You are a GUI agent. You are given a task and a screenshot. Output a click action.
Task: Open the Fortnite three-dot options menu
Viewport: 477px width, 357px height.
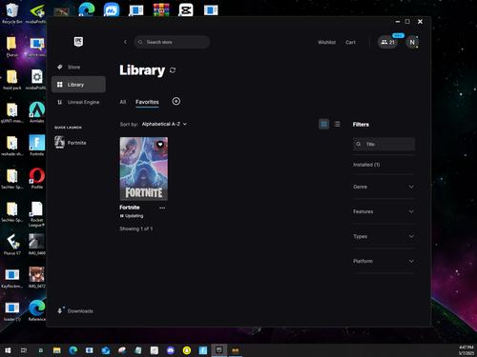pyautogui.click(x=162, y=208)
